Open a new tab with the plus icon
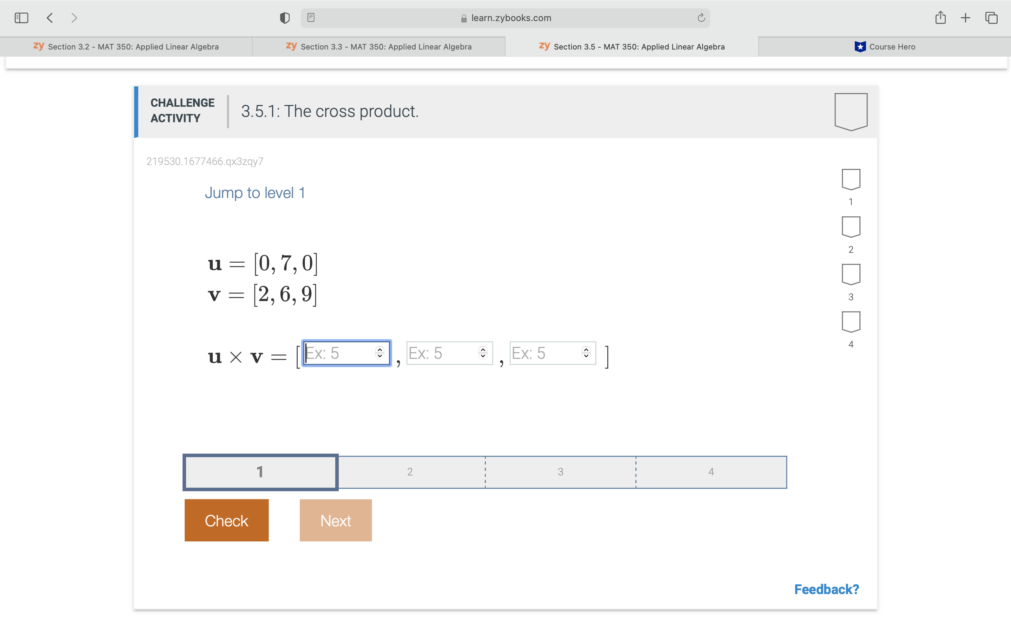1011x632 pixels. point(965,18)
